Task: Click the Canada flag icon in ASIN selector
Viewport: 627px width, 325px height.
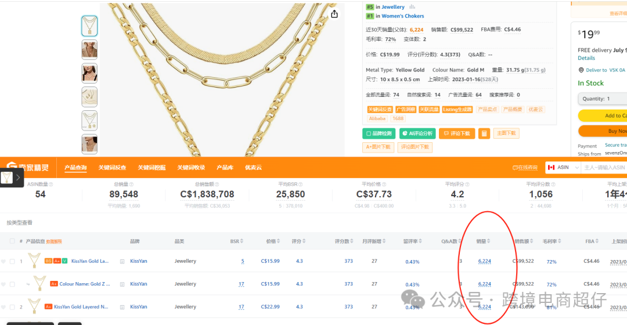Action: coord(552,168)
